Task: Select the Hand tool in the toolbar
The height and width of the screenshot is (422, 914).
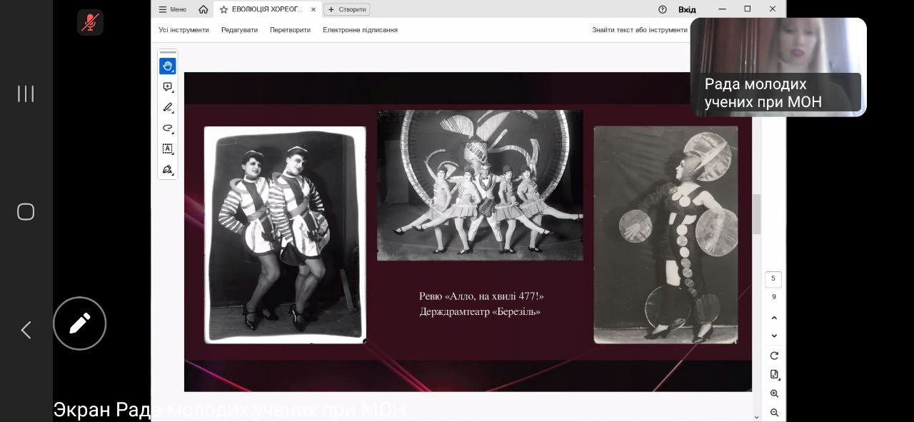Action: (167, 66)
